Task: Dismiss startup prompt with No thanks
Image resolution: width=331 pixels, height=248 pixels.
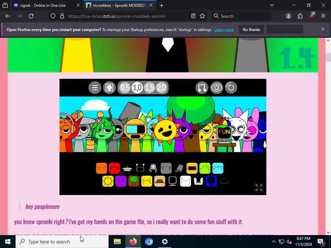Action: pos(251,30)
